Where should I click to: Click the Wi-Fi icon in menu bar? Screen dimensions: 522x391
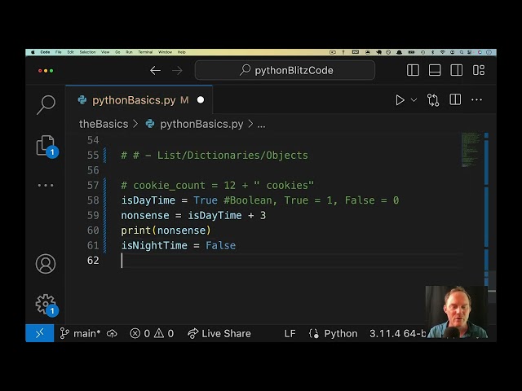(442, 52)
